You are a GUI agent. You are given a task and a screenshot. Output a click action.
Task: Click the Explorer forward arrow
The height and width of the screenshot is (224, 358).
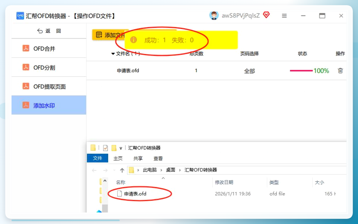[105, 170]
